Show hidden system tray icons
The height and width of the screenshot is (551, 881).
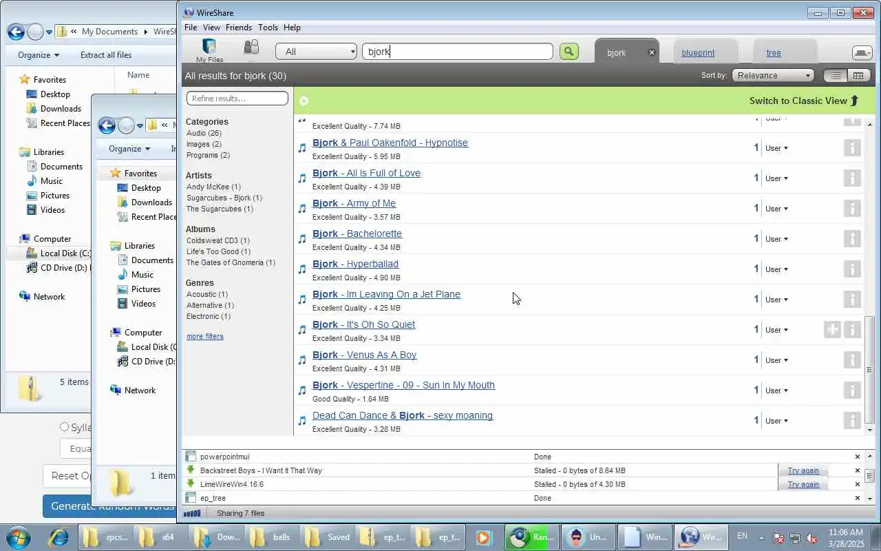(761, 537)
